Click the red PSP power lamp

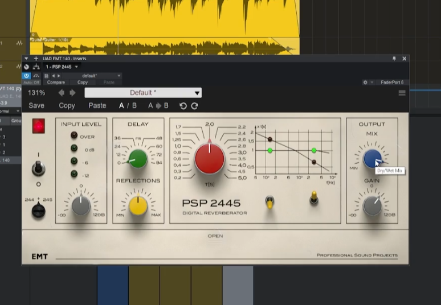pyautogui.click(x=39, y=126)
